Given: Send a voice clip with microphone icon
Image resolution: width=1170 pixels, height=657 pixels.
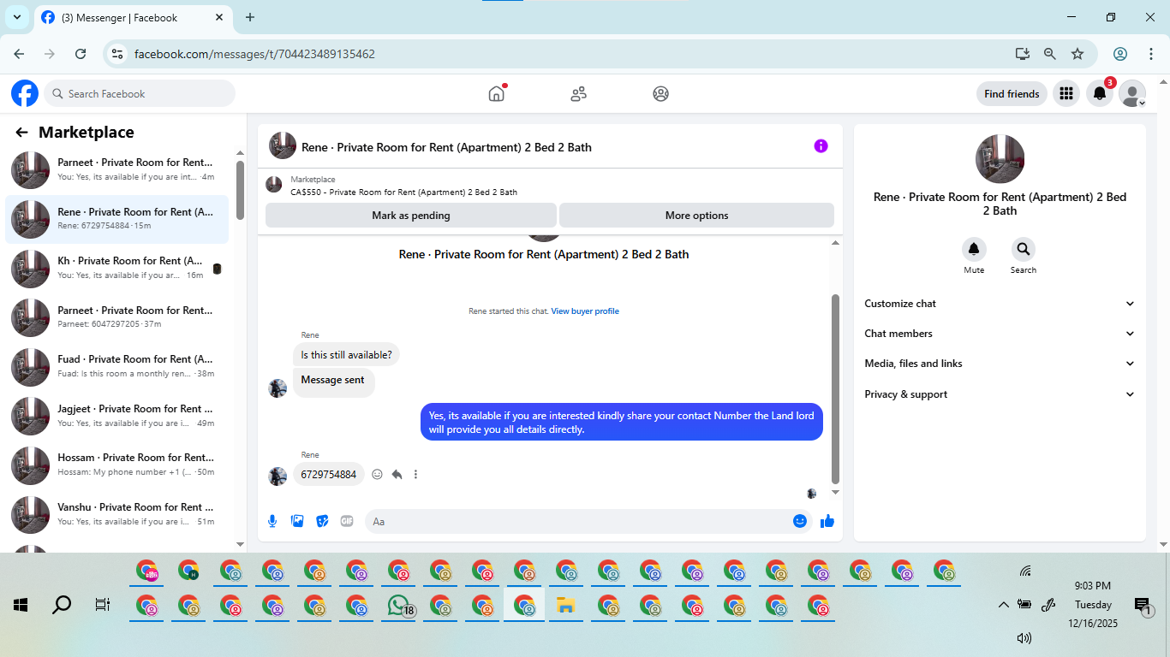Looking at the screenshot, I should click(x=272, y=521).
